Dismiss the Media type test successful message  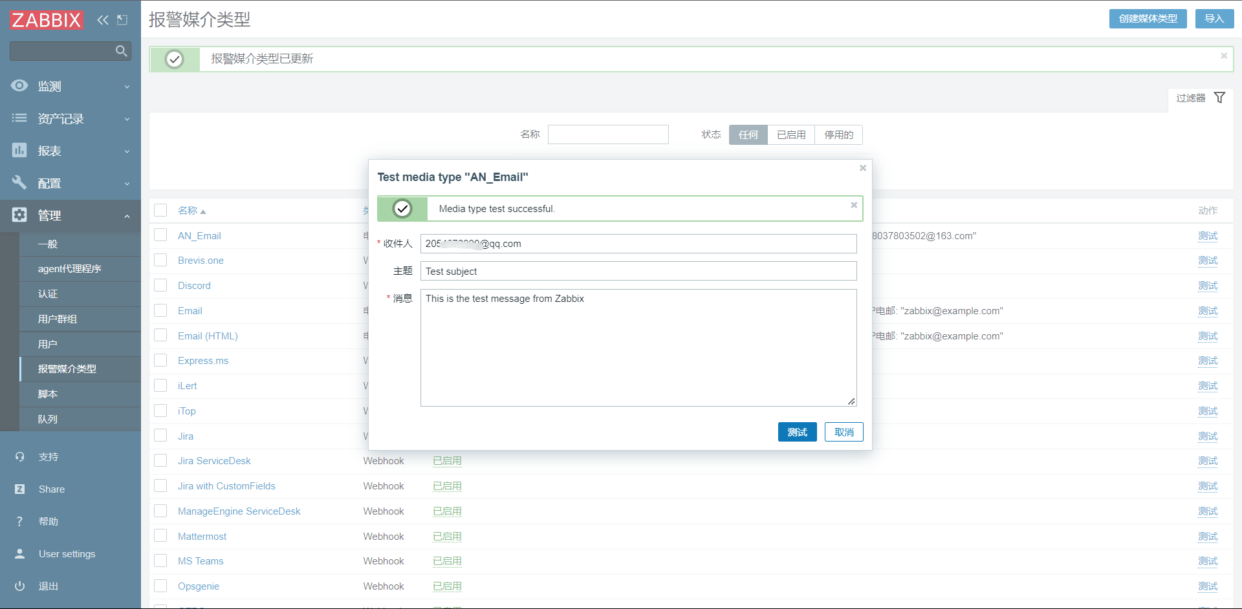[x=854, y=205]
